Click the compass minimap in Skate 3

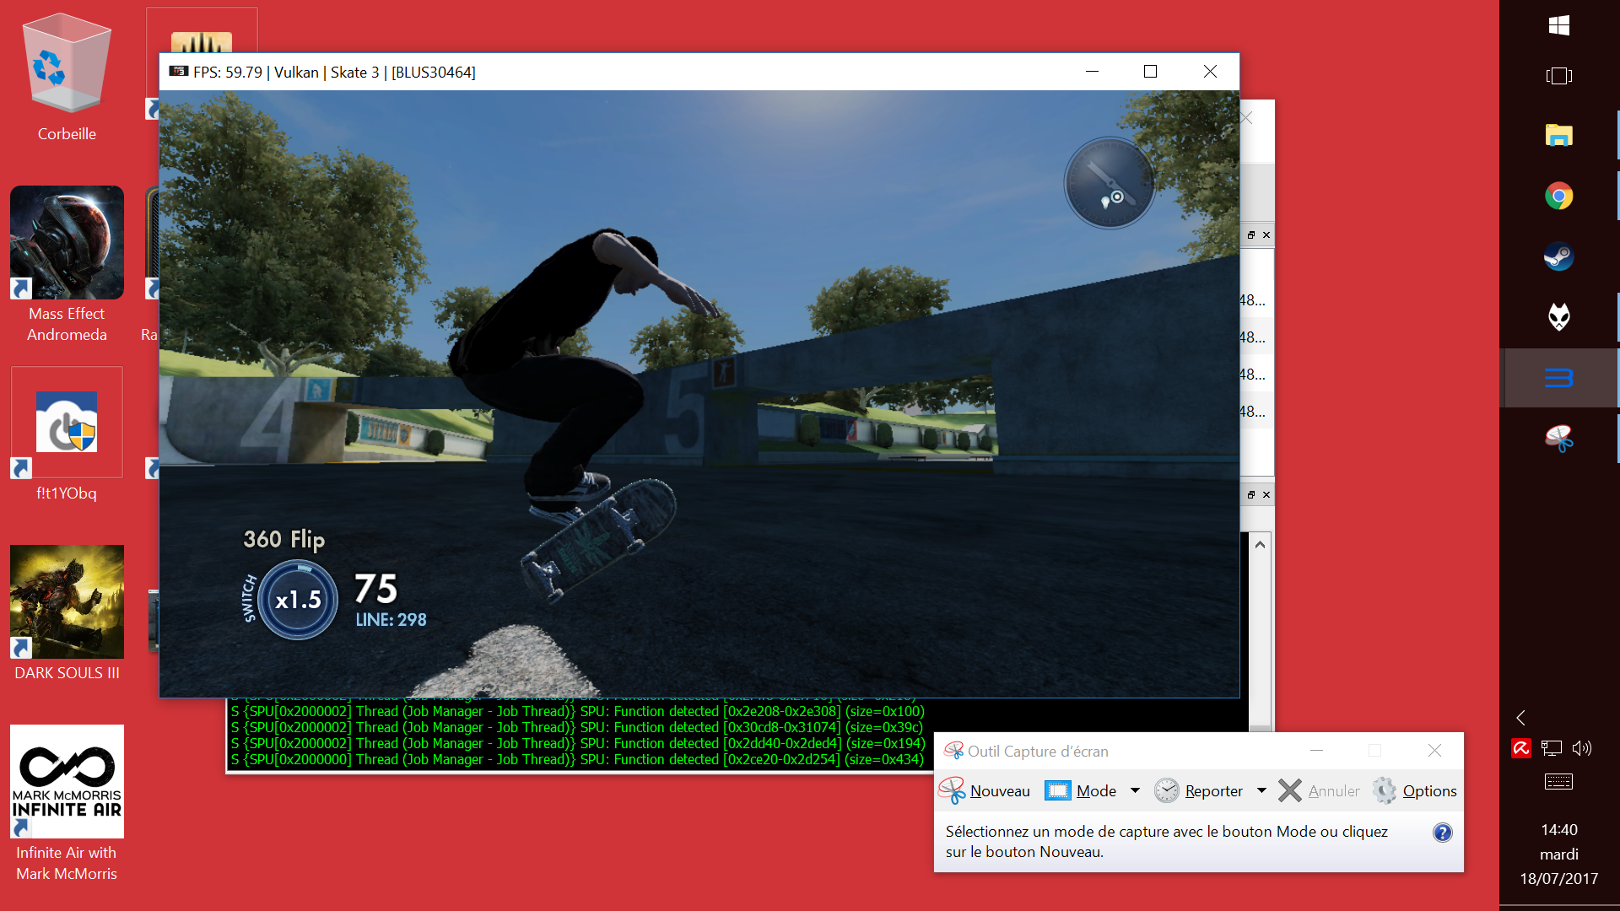click(x=1110, y=183)
